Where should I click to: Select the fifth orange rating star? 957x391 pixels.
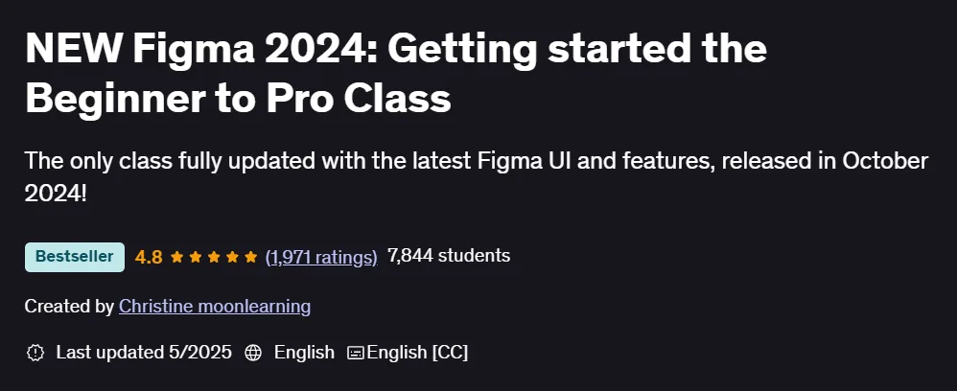[x=250, y=257]
